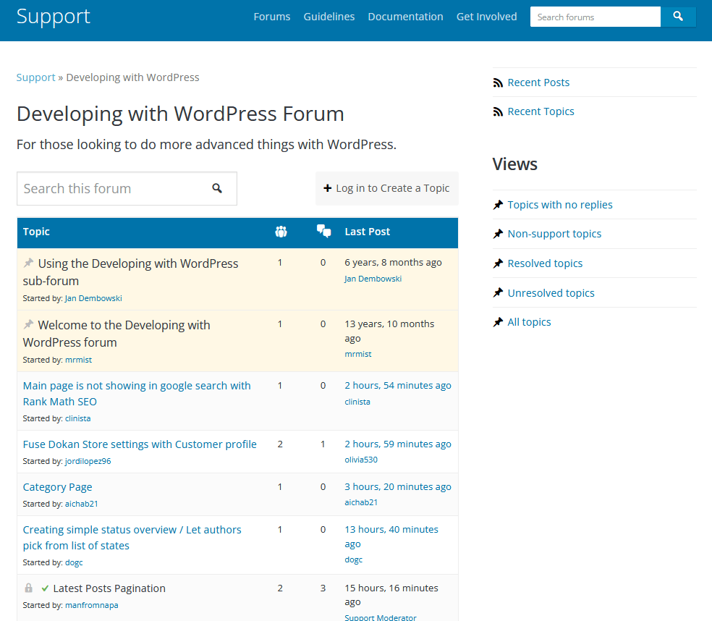Click pin icon beside All topics

click(x=498, y=322)
